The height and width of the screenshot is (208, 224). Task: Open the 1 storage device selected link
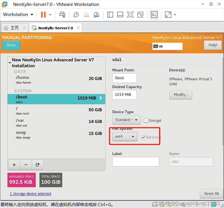click(30, 194)
